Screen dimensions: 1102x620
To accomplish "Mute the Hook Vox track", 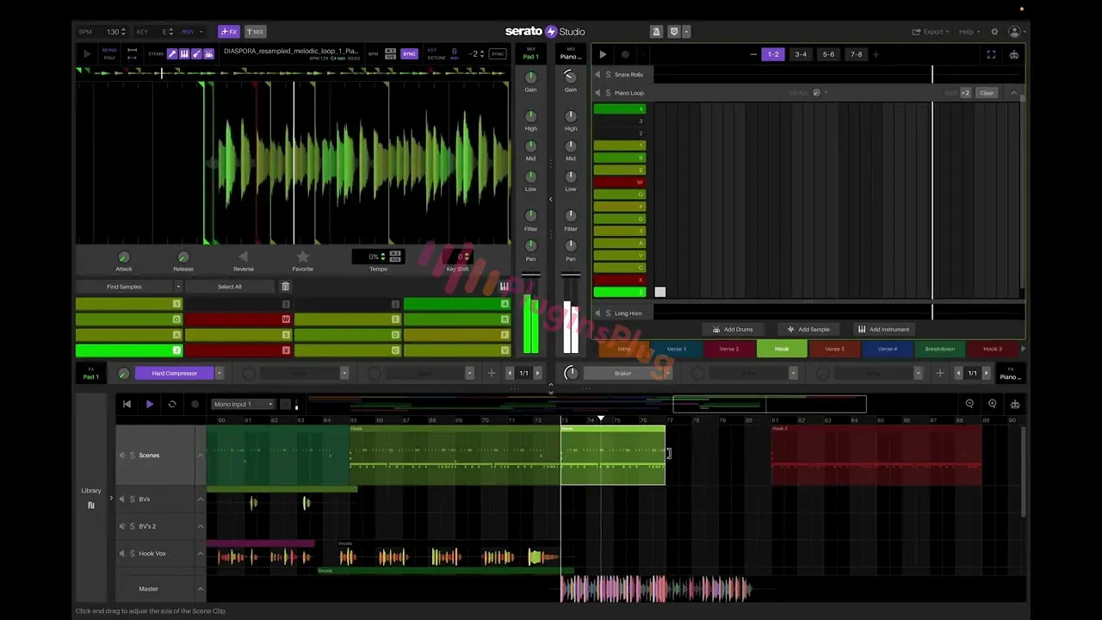I will tap(122, 554).
